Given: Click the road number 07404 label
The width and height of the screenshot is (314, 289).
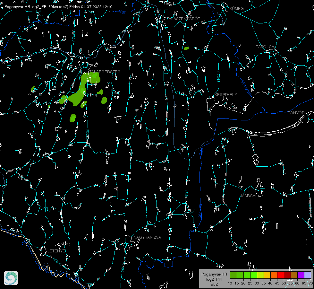Looking at the screenshot, I should click(x=74, y=36).
